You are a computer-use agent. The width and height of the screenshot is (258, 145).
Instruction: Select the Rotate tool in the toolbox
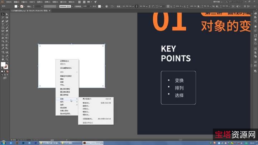click(x=3, y=35)
